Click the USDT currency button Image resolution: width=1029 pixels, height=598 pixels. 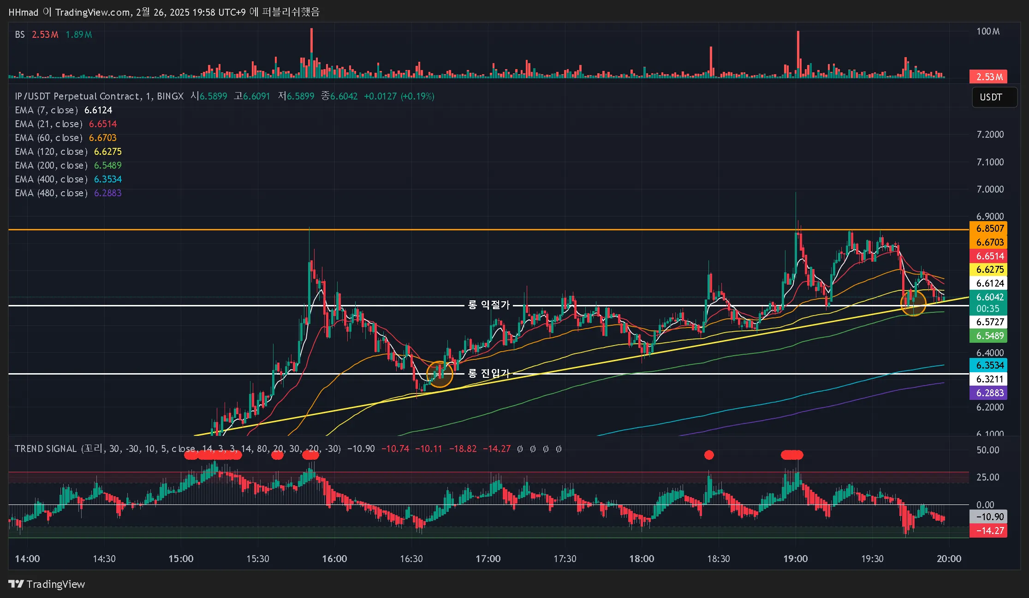(994, 97)
